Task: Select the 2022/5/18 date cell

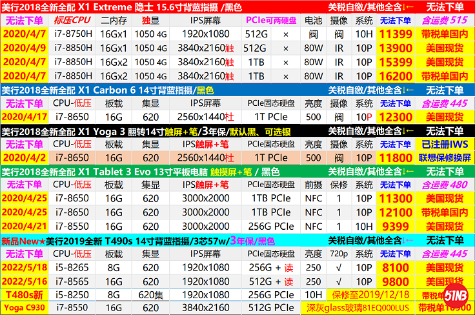Action: (x=25, y=269)
